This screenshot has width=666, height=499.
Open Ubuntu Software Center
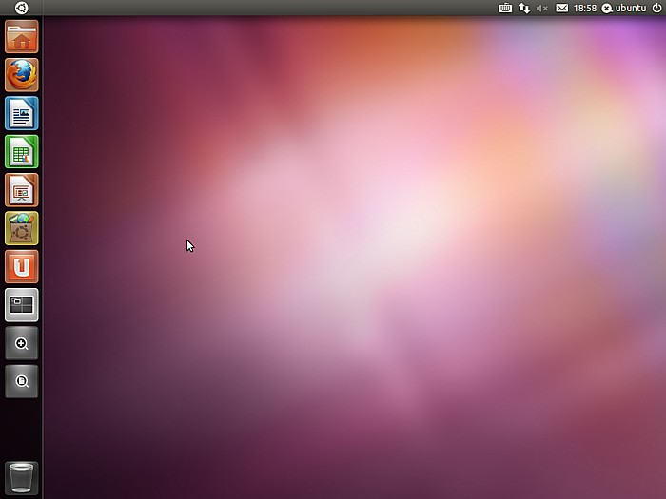click(x=22, y=228)
